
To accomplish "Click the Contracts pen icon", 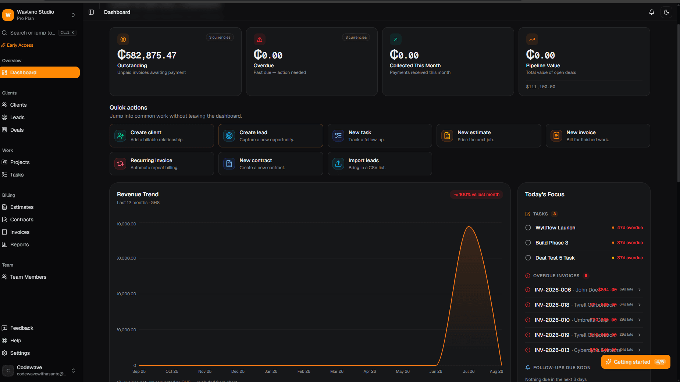I will coord(4,219).
